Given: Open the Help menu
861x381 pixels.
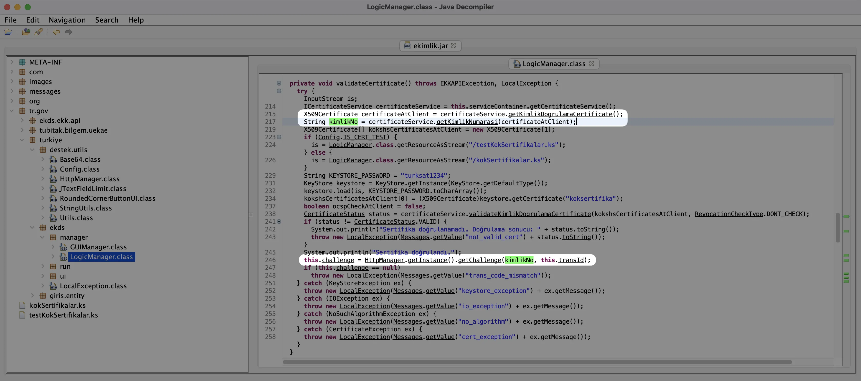Looking at the screenshot, I should (136, 20).
